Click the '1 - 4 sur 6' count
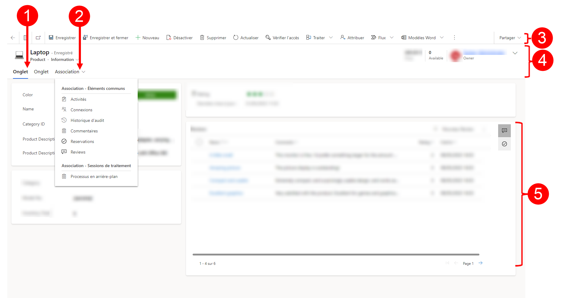Image resolution: width=573 pixels, height=298 pixels. [x=207, y=264]
